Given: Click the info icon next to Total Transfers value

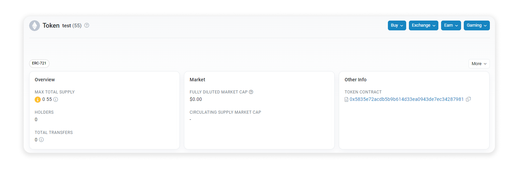Looking at the screenshot, I should coord(41,140).
